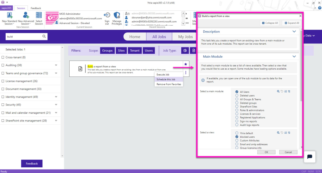
Task: Select the All Groups & Teams radio button
Action: coord(237,99)
